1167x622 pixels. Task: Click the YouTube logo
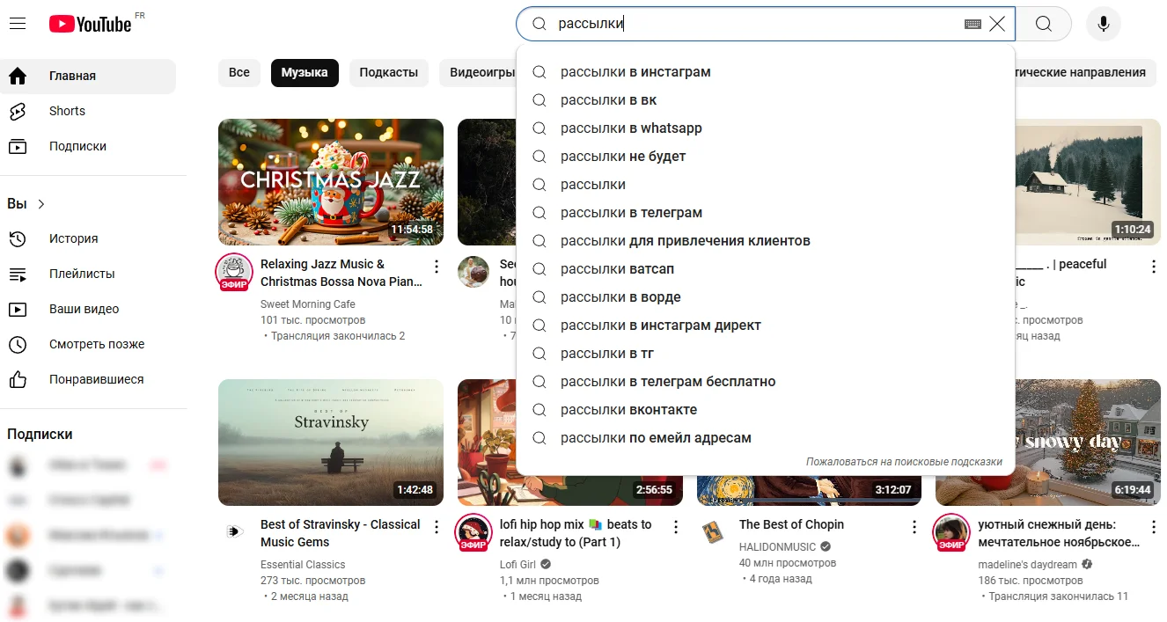click(90, 24)
